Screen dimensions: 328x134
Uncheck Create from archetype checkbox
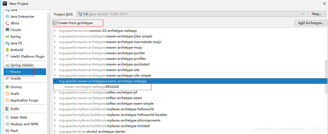55,23
